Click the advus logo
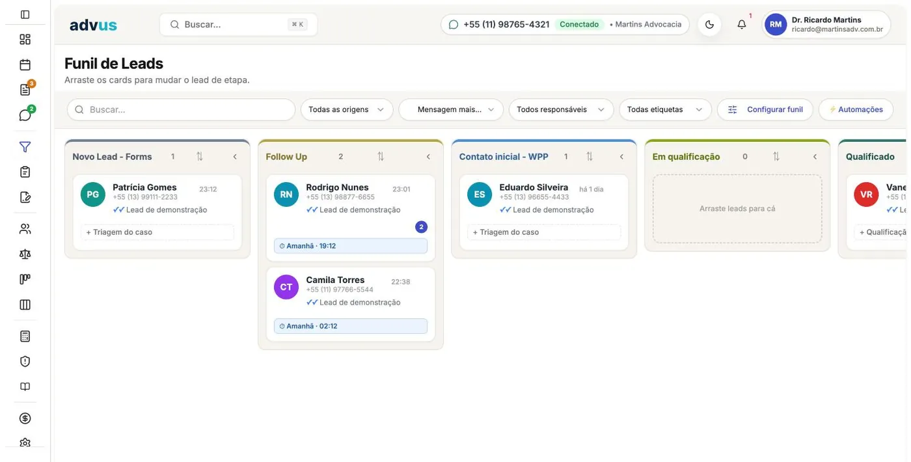This screenshot has width=911, height=462. 93,25
